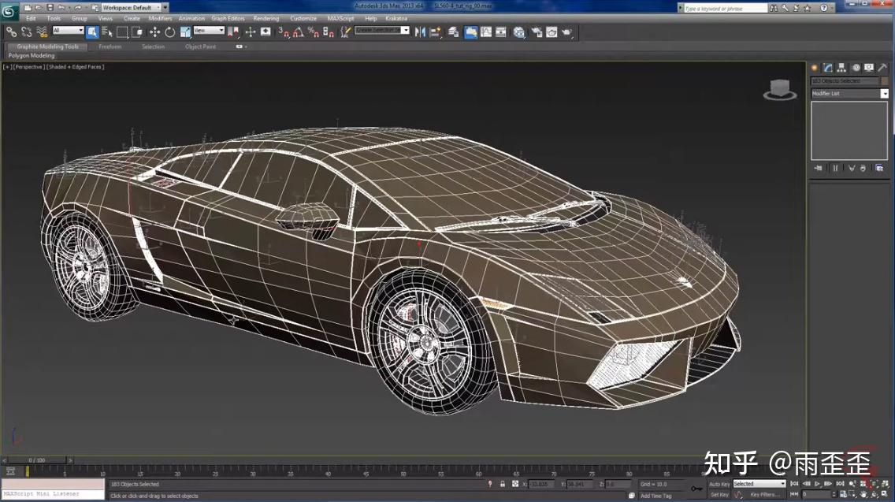
Task: Activate the Mirror tool
Action: pos(420,32)
